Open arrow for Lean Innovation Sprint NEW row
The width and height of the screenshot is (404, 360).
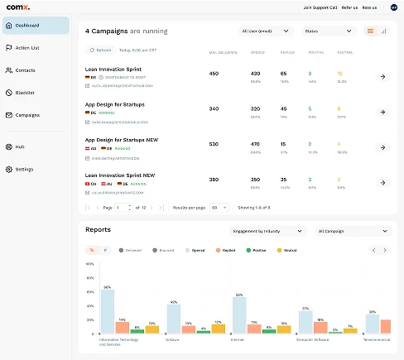pyautogui.click(x=382, y=183)
